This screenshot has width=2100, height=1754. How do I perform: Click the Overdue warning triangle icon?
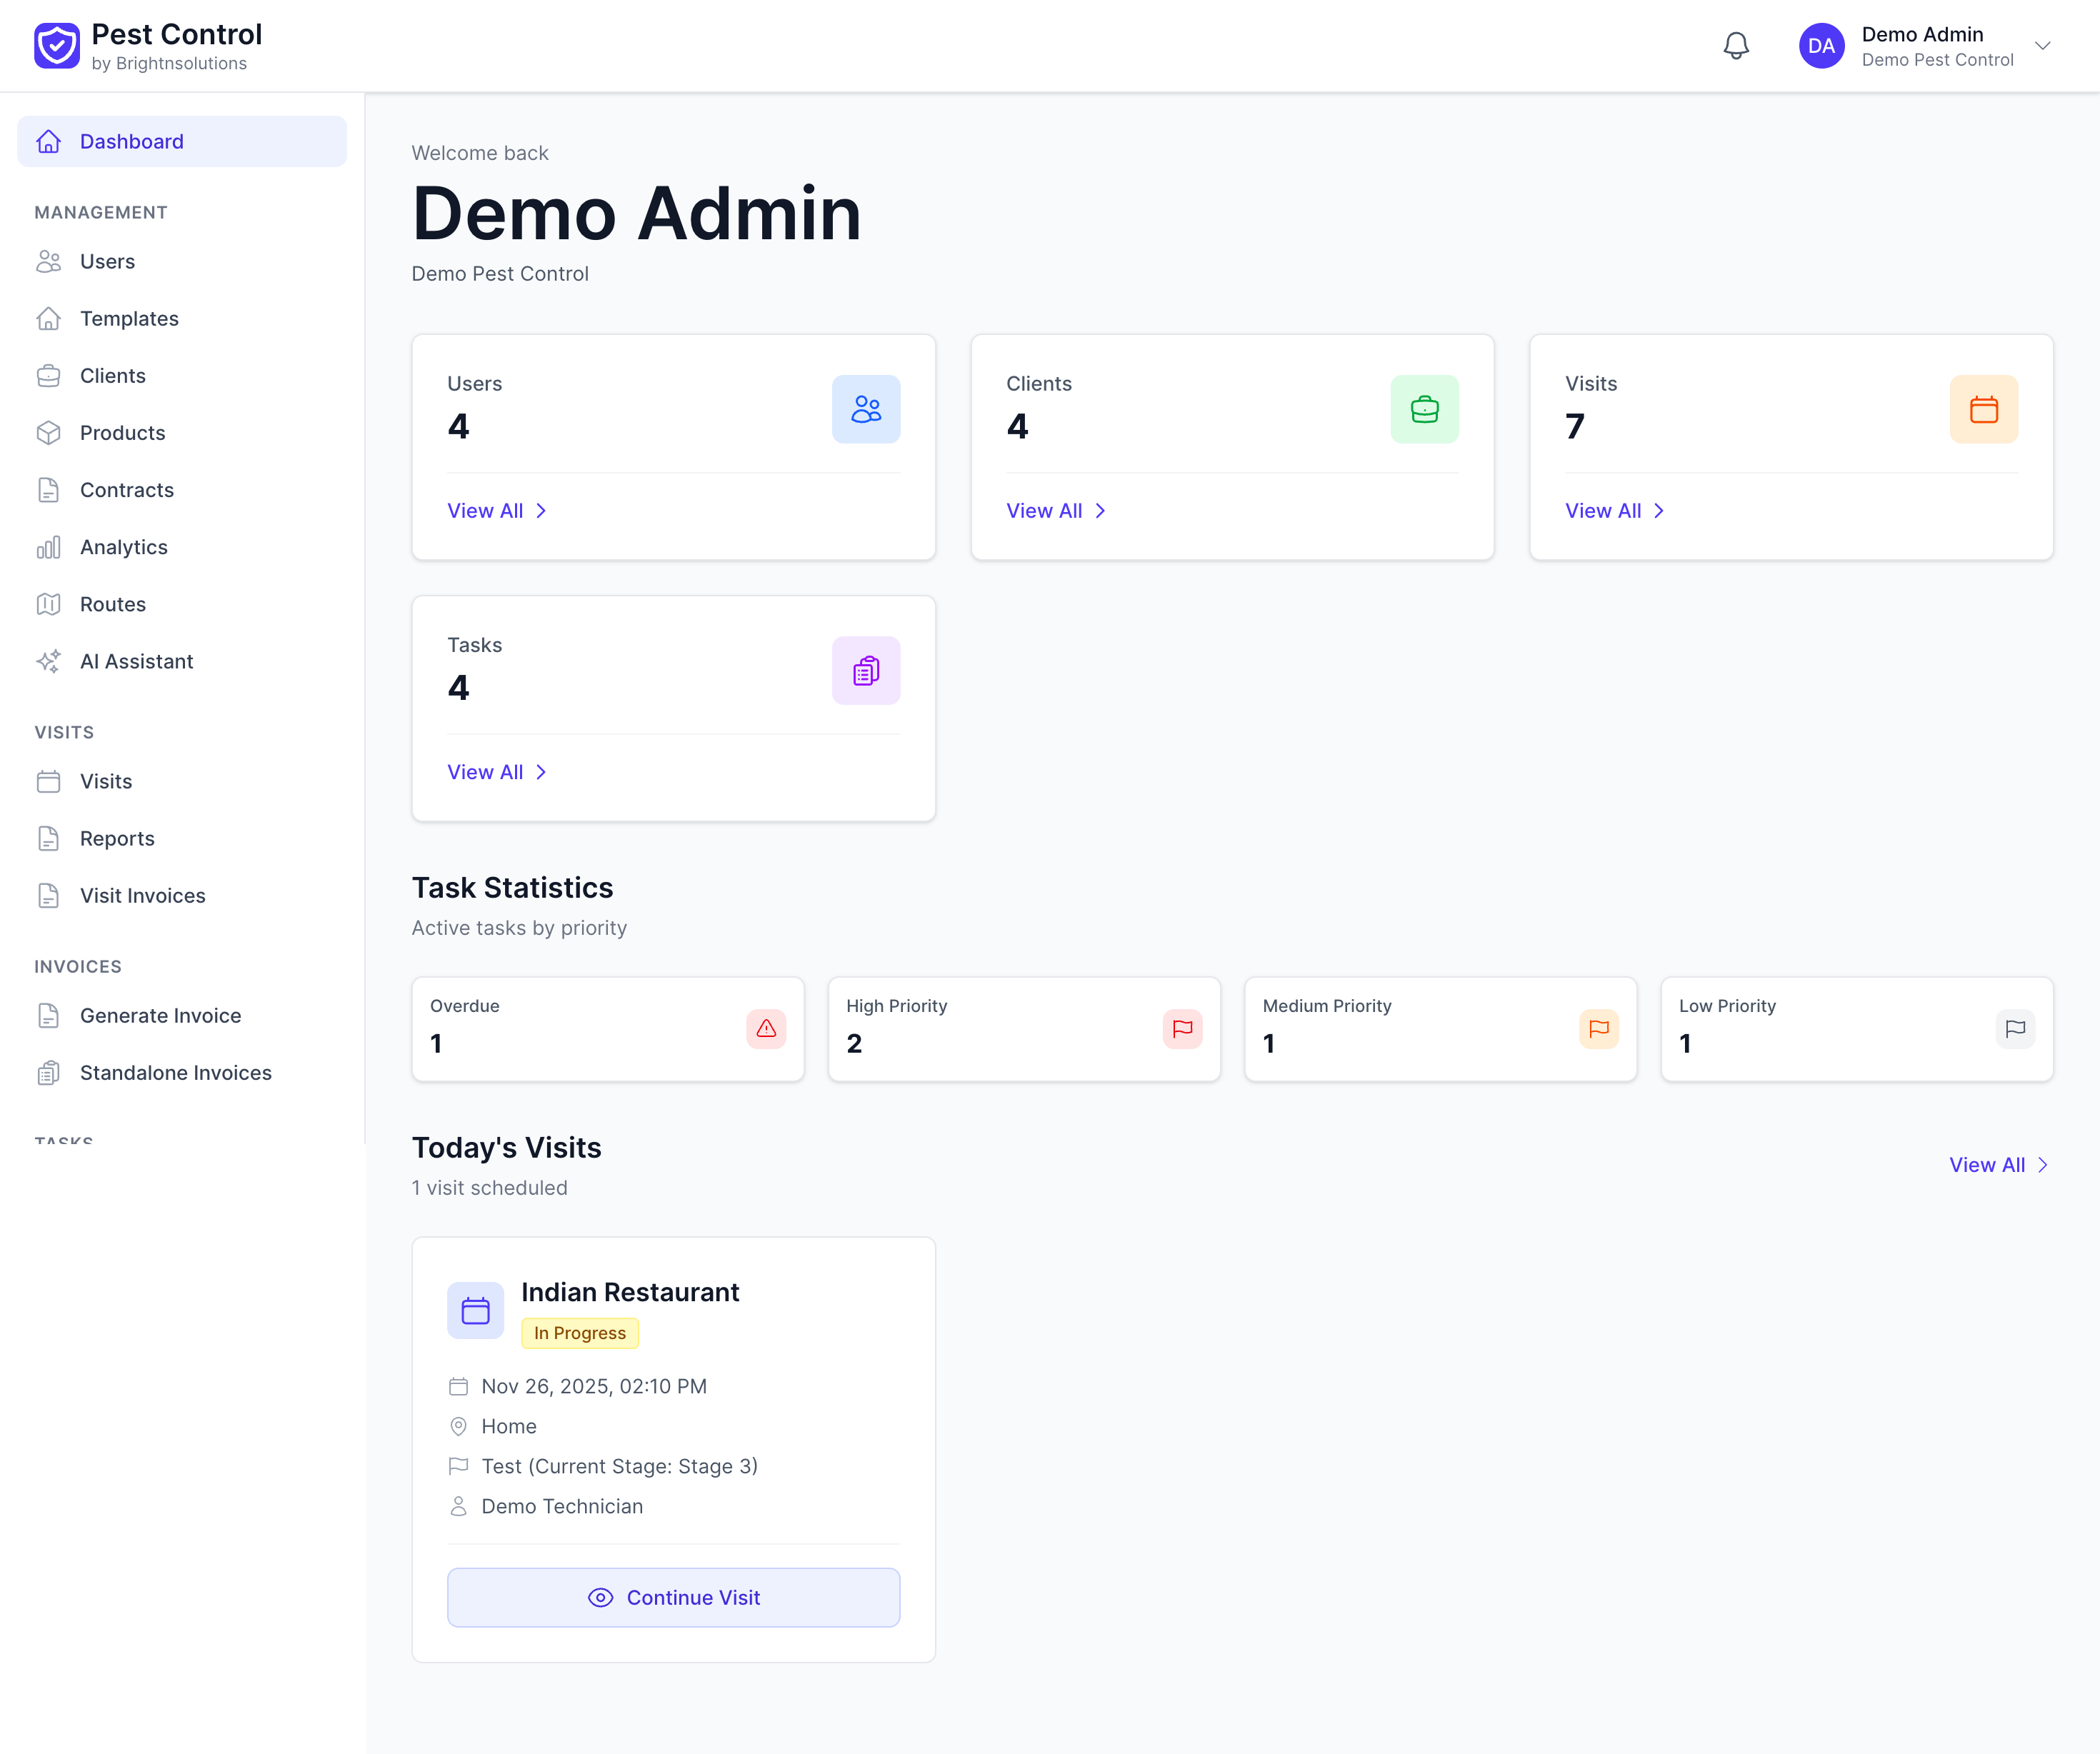(x=766, y=1028)
